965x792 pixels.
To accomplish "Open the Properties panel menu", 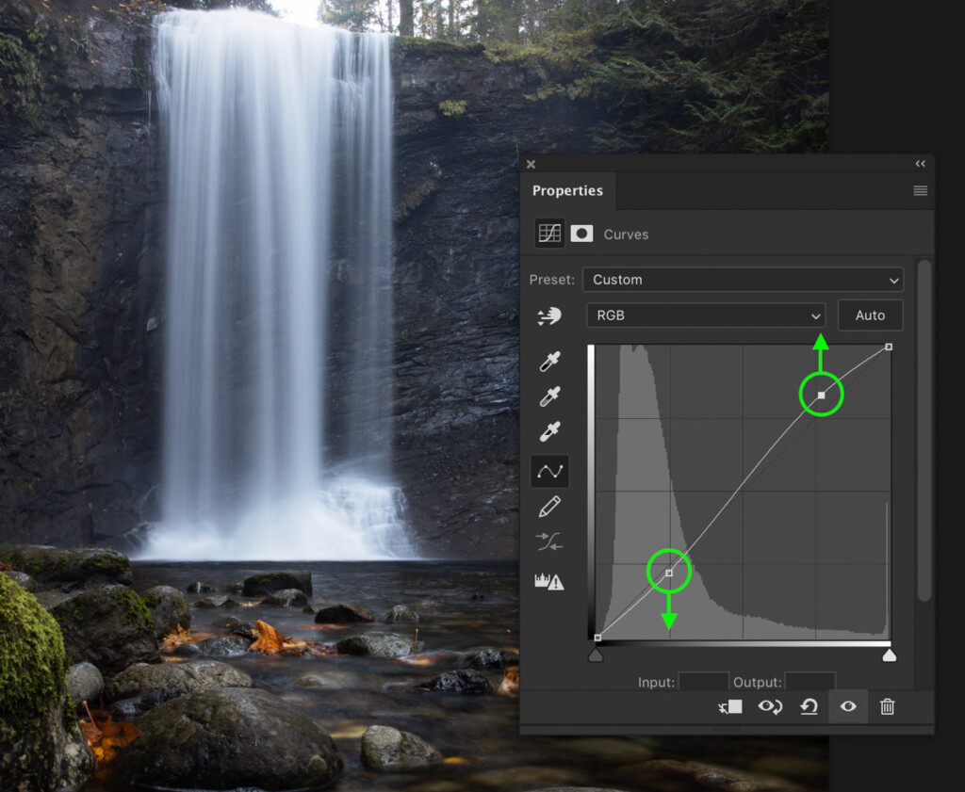I will 920,190.
